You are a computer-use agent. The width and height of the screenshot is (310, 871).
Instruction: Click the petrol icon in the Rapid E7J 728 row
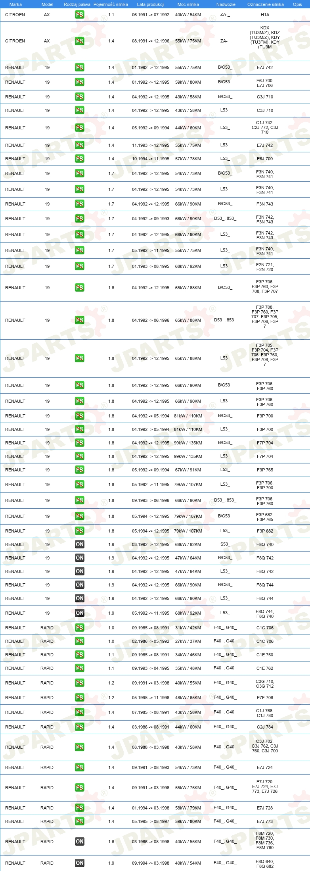pyautogui.click(x=79, y=808)
